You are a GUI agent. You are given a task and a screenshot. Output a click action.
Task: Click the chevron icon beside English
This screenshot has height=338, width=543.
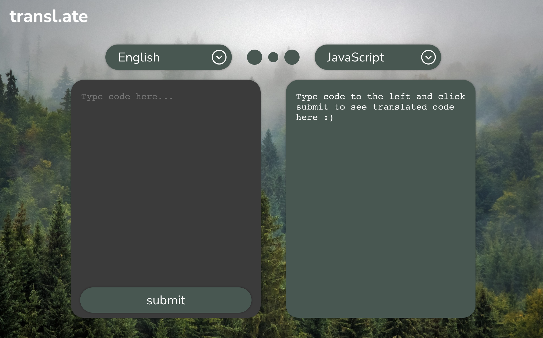pos(219,57)
